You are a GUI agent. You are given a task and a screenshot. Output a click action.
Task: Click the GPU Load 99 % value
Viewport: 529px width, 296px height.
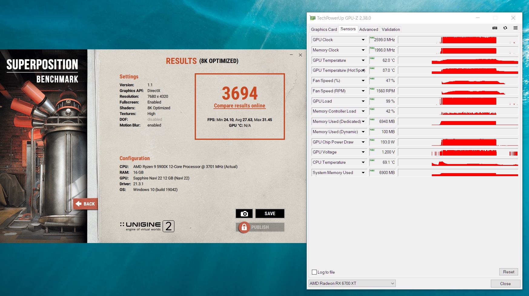click(382, 101)
